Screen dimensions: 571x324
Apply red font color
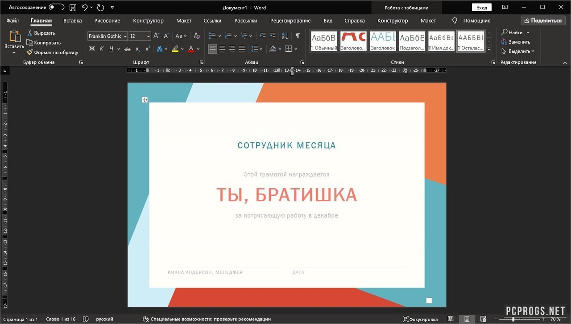191,49
